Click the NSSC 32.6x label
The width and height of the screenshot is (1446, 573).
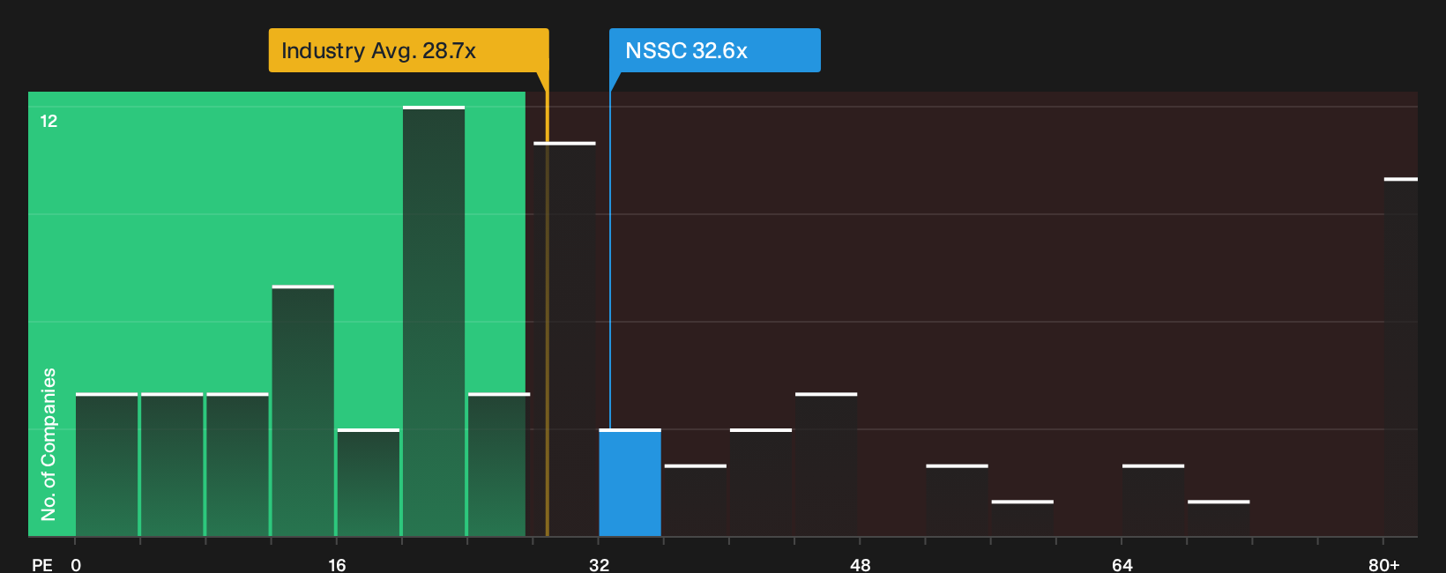click(714, 50)
